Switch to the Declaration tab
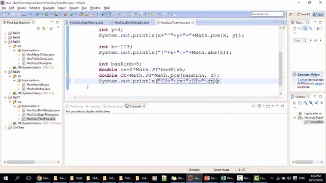 coord(113,106)
